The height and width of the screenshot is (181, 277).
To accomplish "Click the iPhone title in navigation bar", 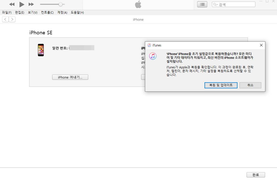I will (x=138, y=19).
